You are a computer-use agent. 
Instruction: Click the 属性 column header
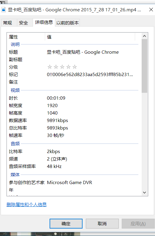[x=26, y=37]
